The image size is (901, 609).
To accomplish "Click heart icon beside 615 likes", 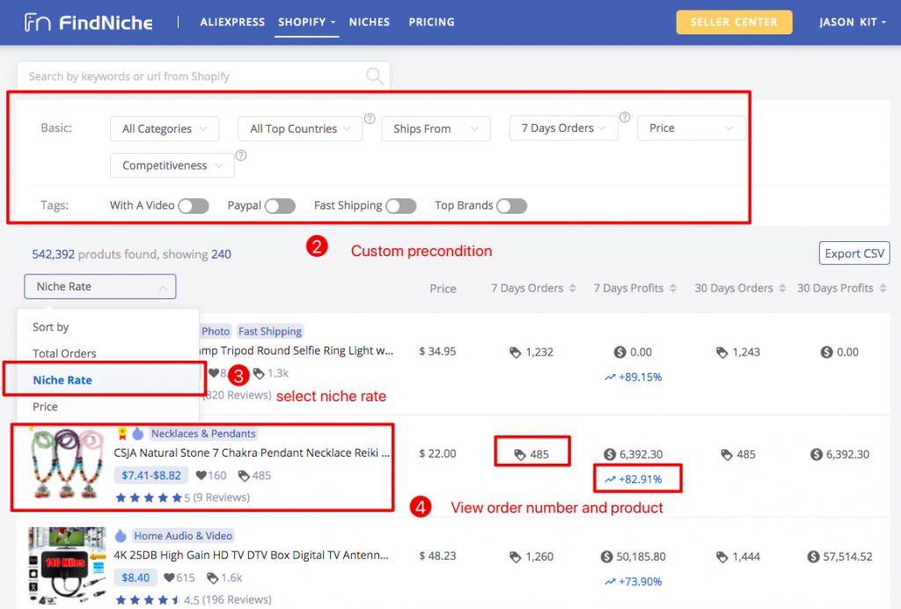I will click(x=169, y=578).
